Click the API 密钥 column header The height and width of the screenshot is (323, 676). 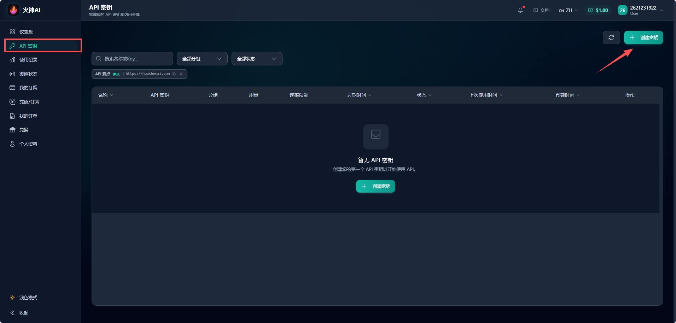(160, 95)
